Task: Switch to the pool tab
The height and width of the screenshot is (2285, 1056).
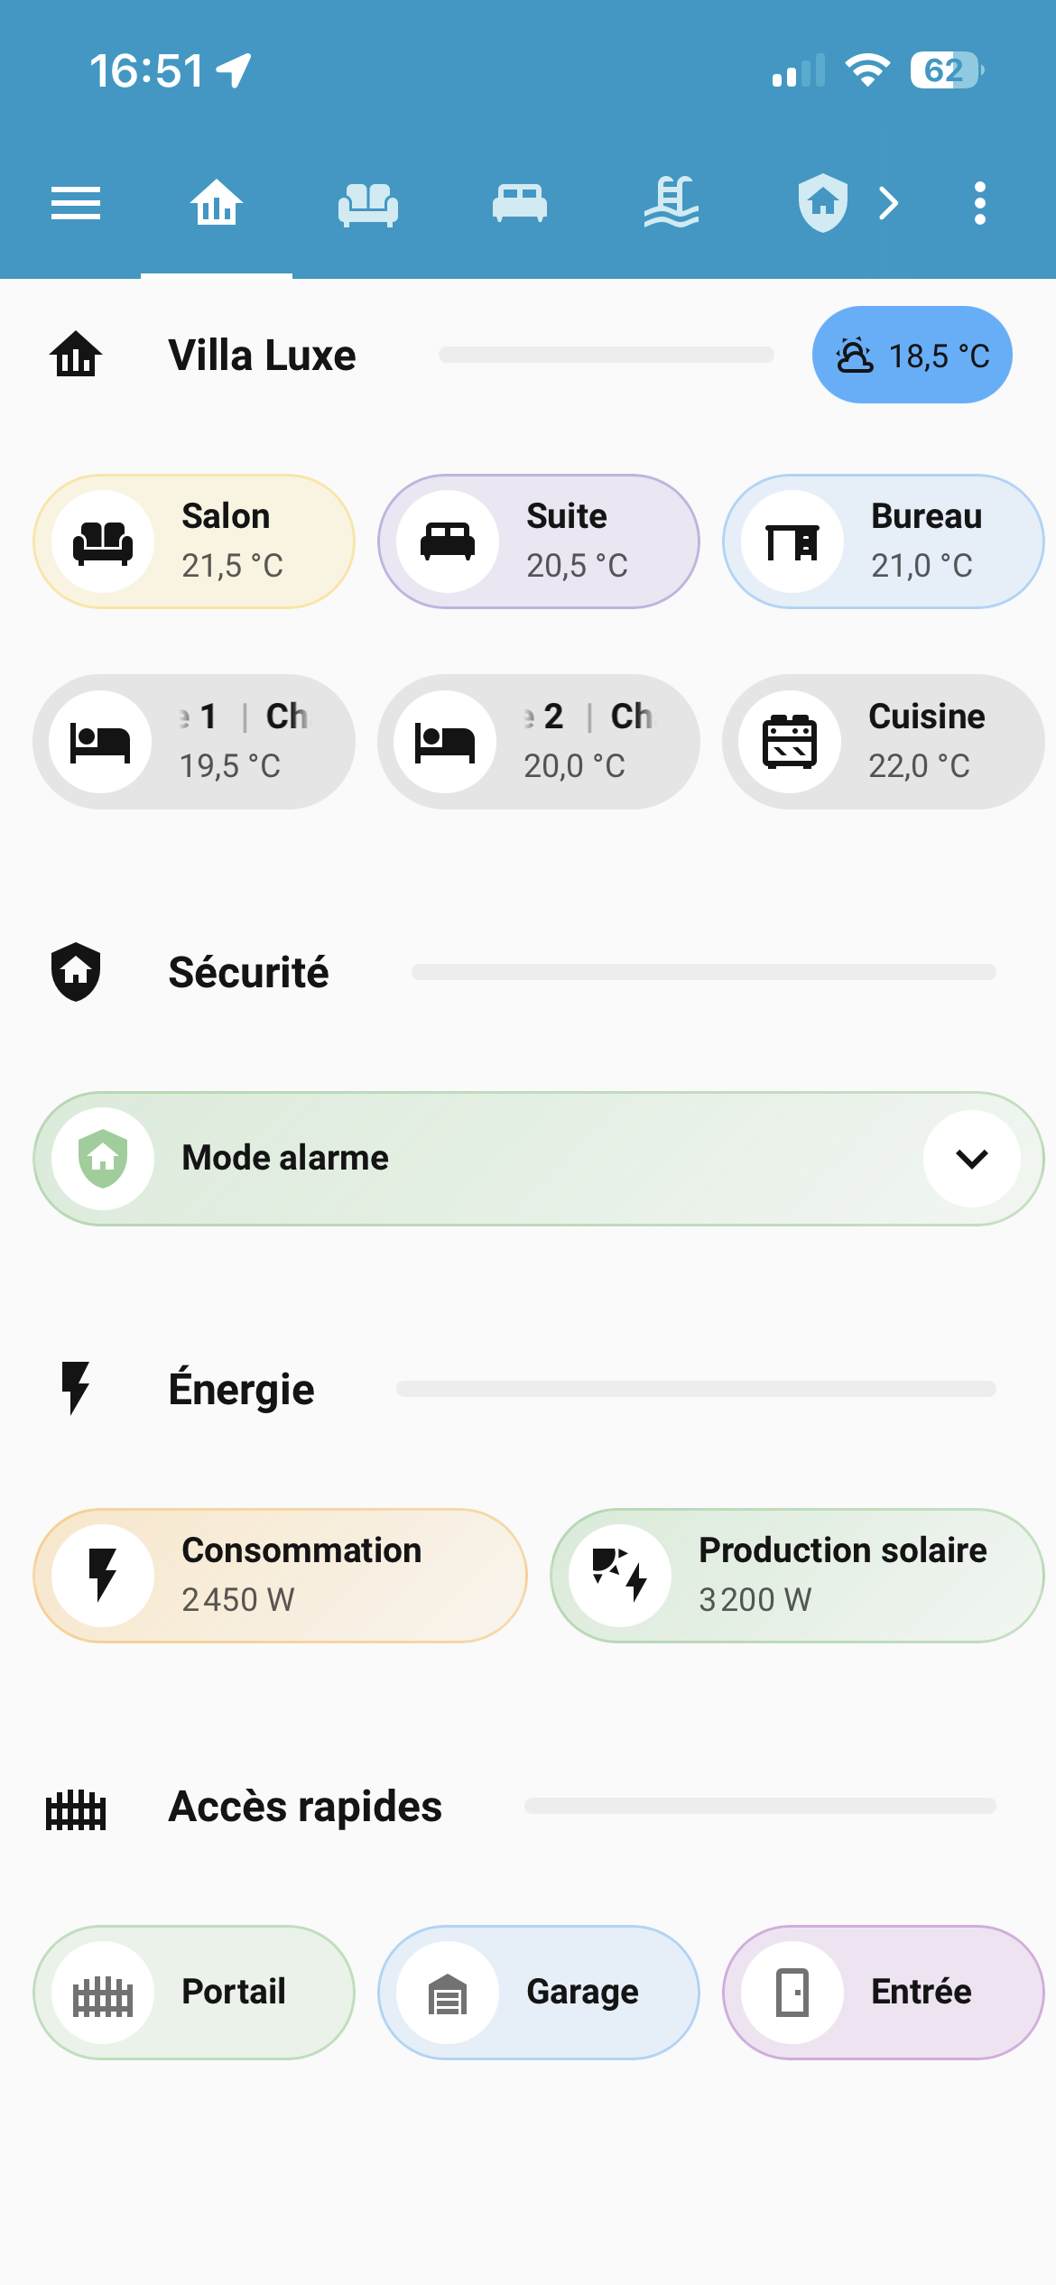Action: (x=672, y=203)
